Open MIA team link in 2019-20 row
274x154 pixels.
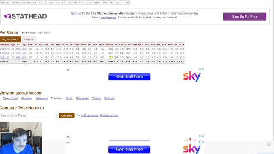[18, 49]
